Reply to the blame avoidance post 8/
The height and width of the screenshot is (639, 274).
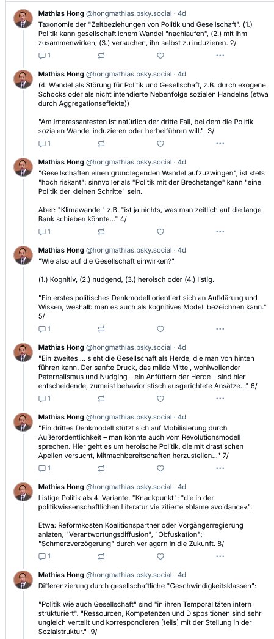(45, 556)
